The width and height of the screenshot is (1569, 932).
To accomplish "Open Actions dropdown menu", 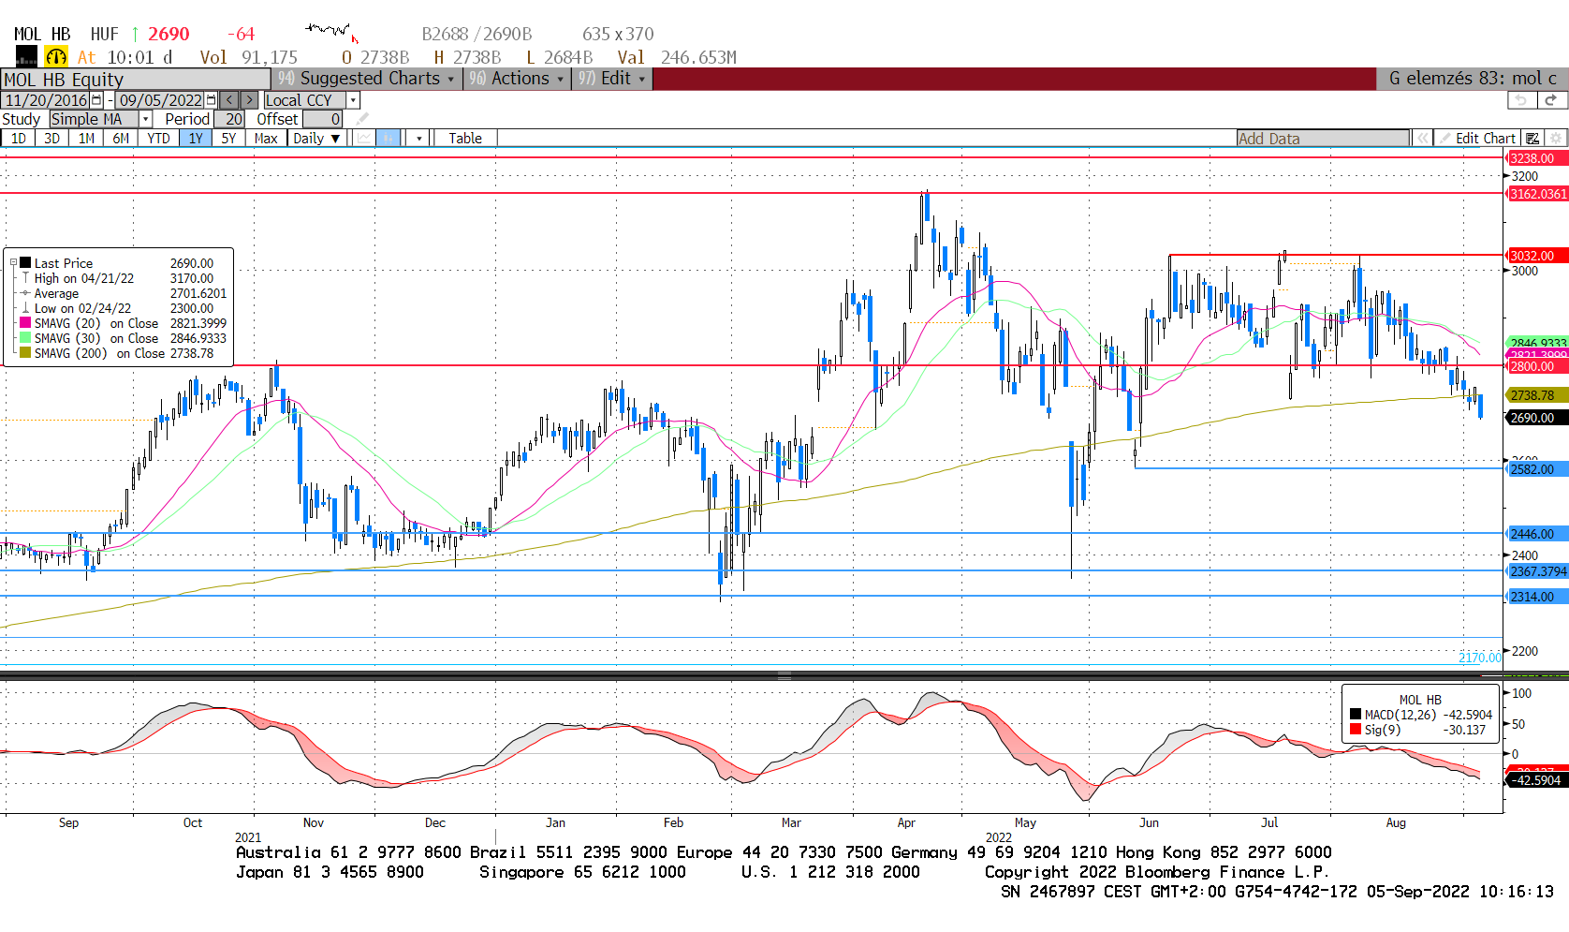I will (x=518, y=79).
